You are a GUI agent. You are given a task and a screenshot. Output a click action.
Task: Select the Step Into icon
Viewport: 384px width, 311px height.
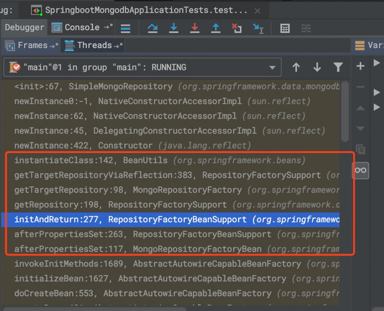coord(174,28)
